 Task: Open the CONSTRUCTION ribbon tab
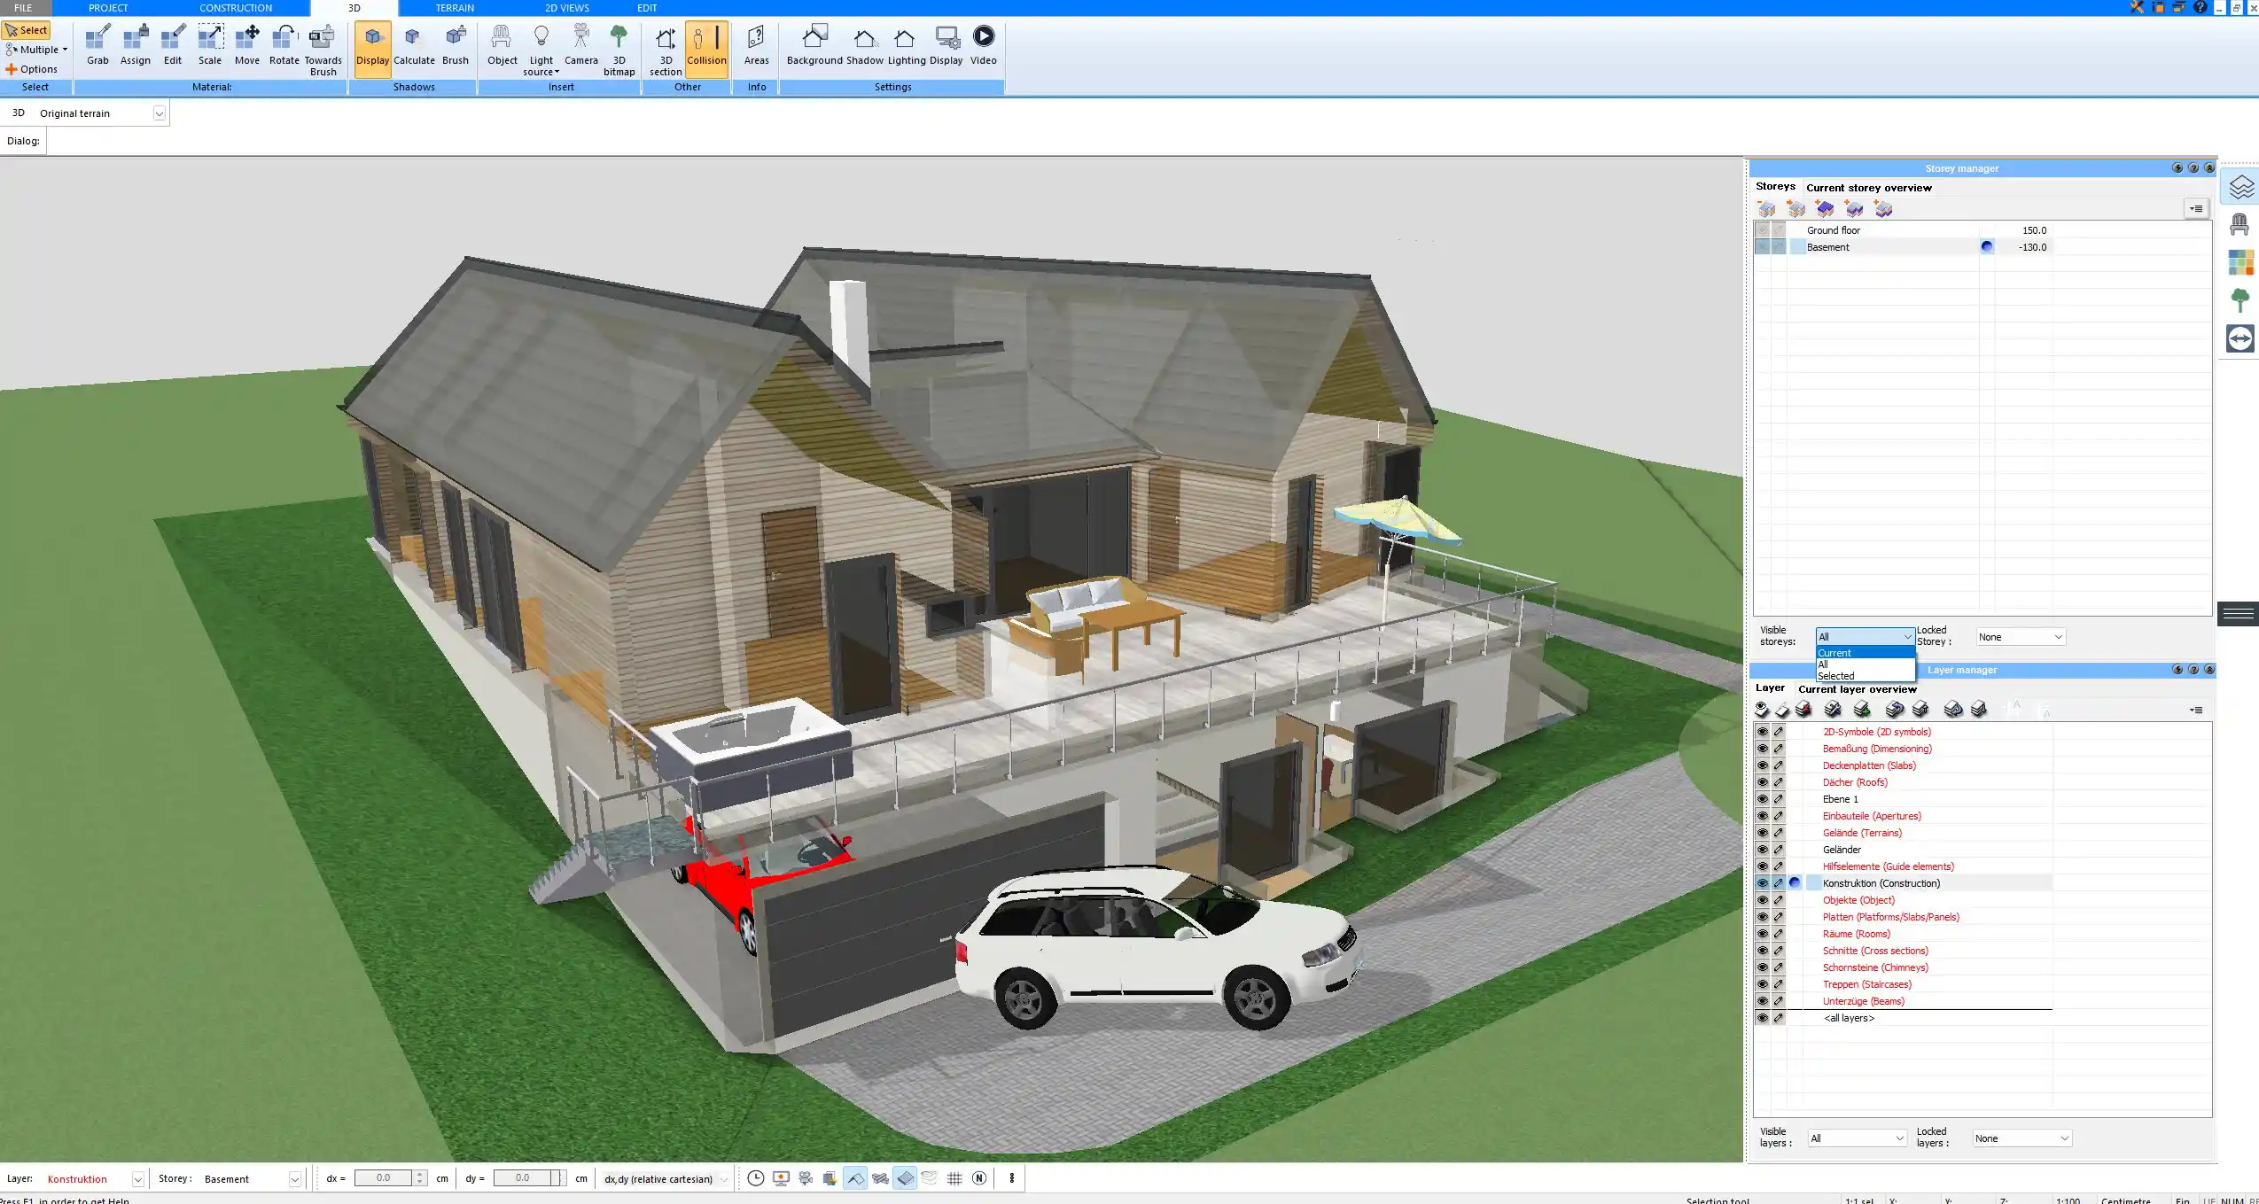(x=236, y=8)
